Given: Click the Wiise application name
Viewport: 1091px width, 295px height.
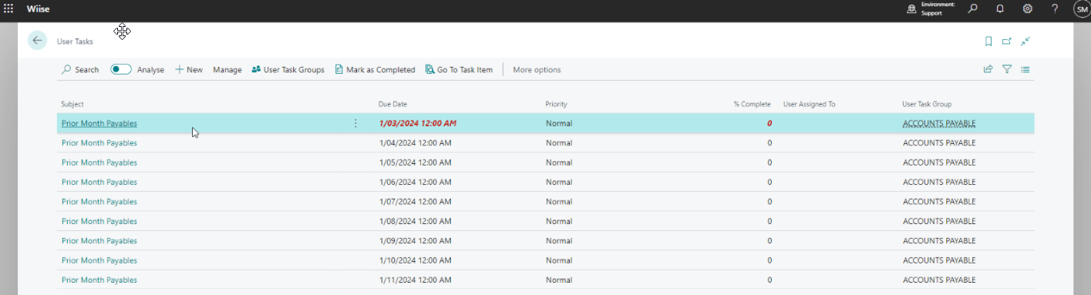Looking at the screenshot, I should (38, 8).
